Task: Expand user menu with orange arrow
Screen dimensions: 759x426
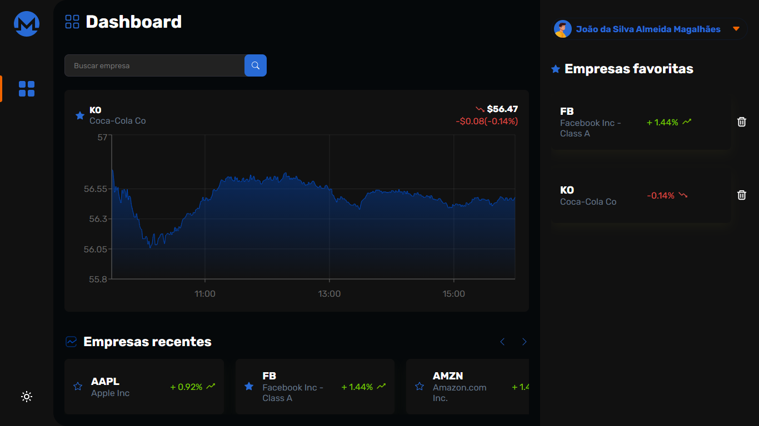Action: click(x=736, y=29)
